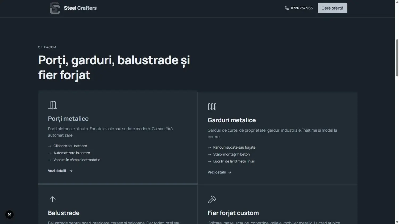Click the page vertical scrollbar thumb
399x224 pixels.
(397, 58)
